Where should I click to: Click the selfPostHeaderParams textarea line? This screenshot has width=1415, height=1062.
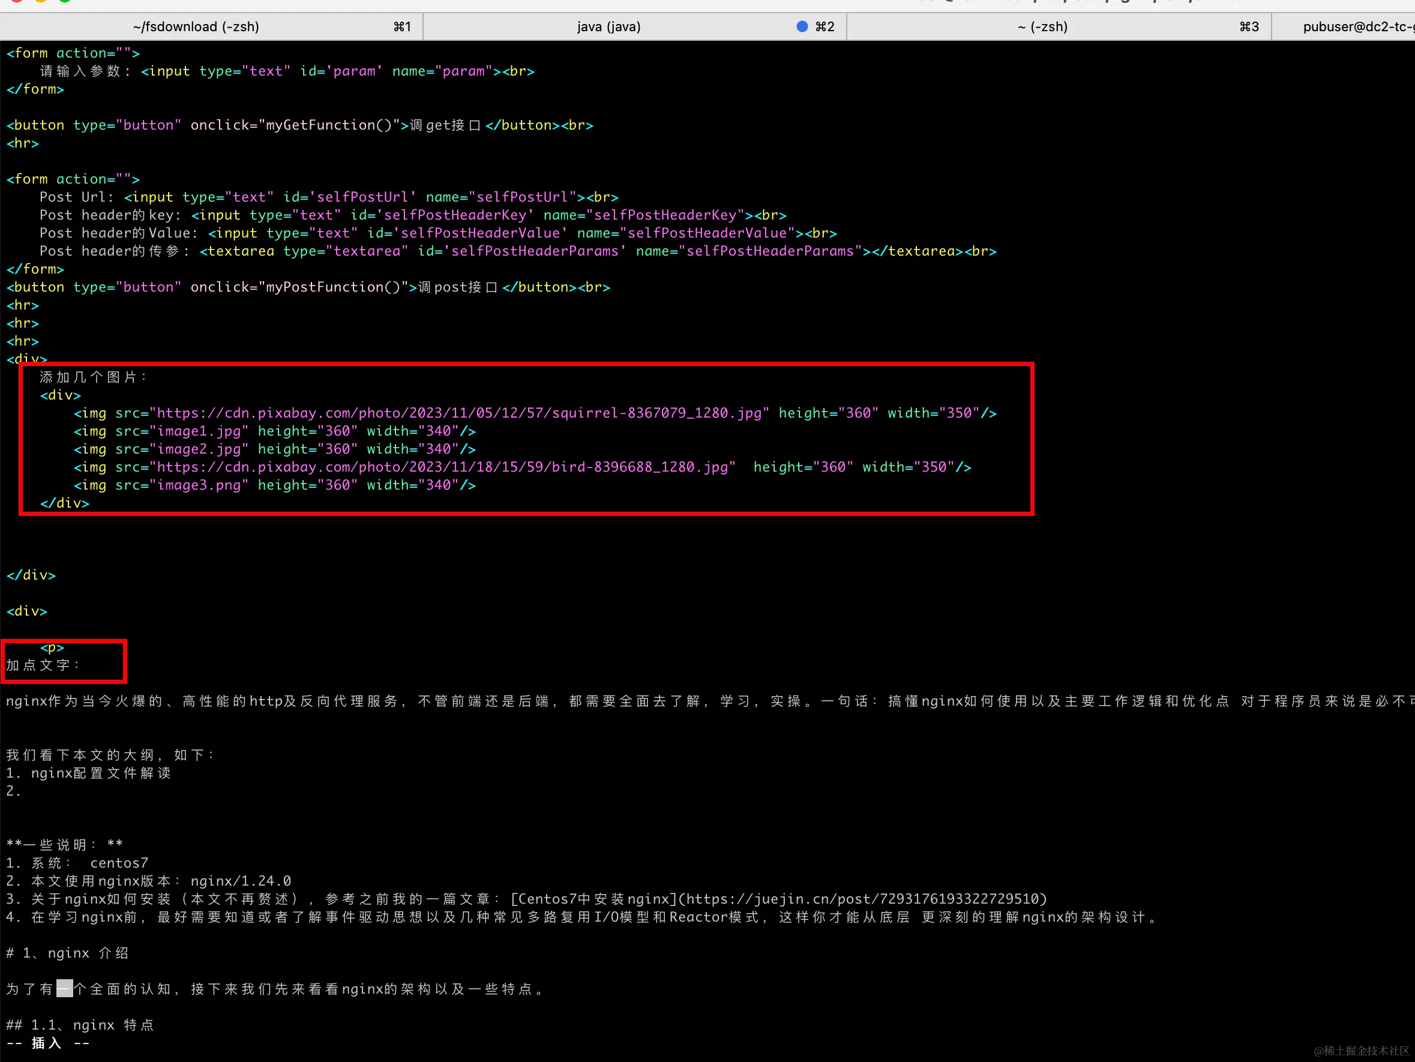517,251
